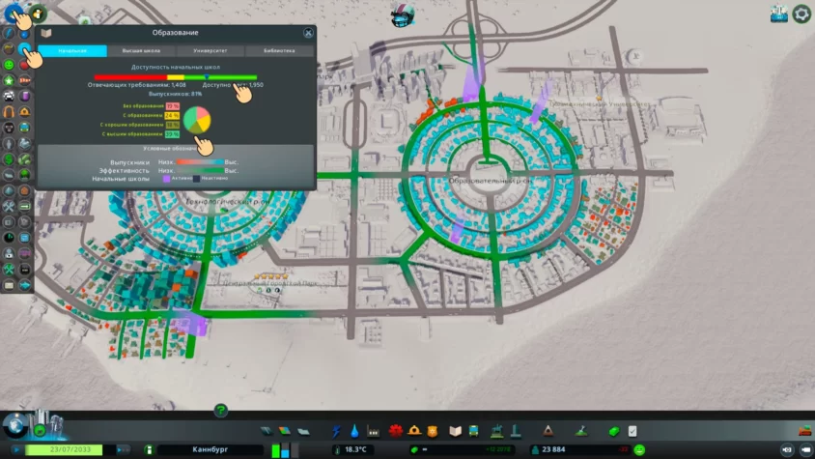Open the Policies checklist panel
Screen dimensions: 815x459
coord(632,431)
